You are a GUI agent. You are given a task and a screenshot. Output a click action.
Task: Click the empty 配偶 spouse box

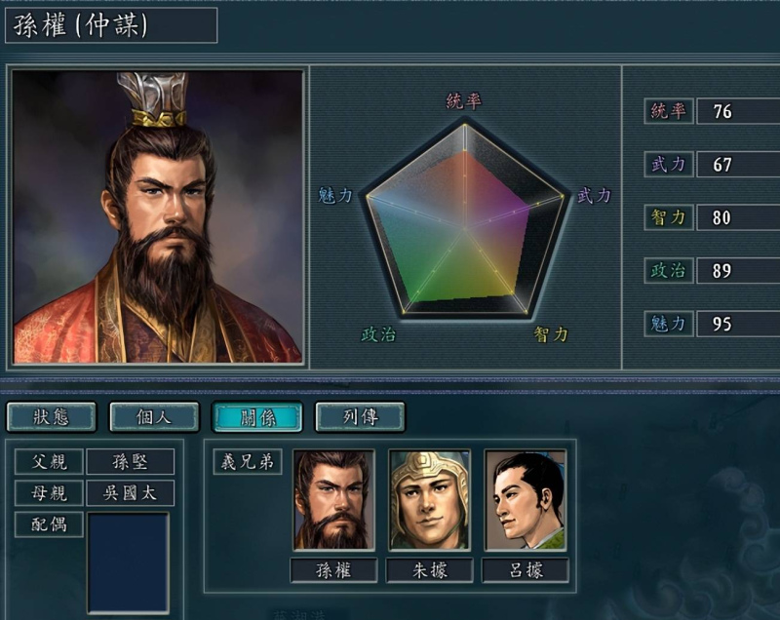129,562
